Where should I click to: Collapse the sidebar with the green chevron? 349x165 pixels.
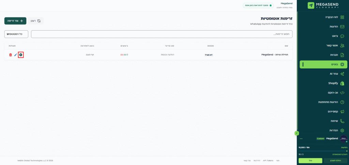pos(297,133)
